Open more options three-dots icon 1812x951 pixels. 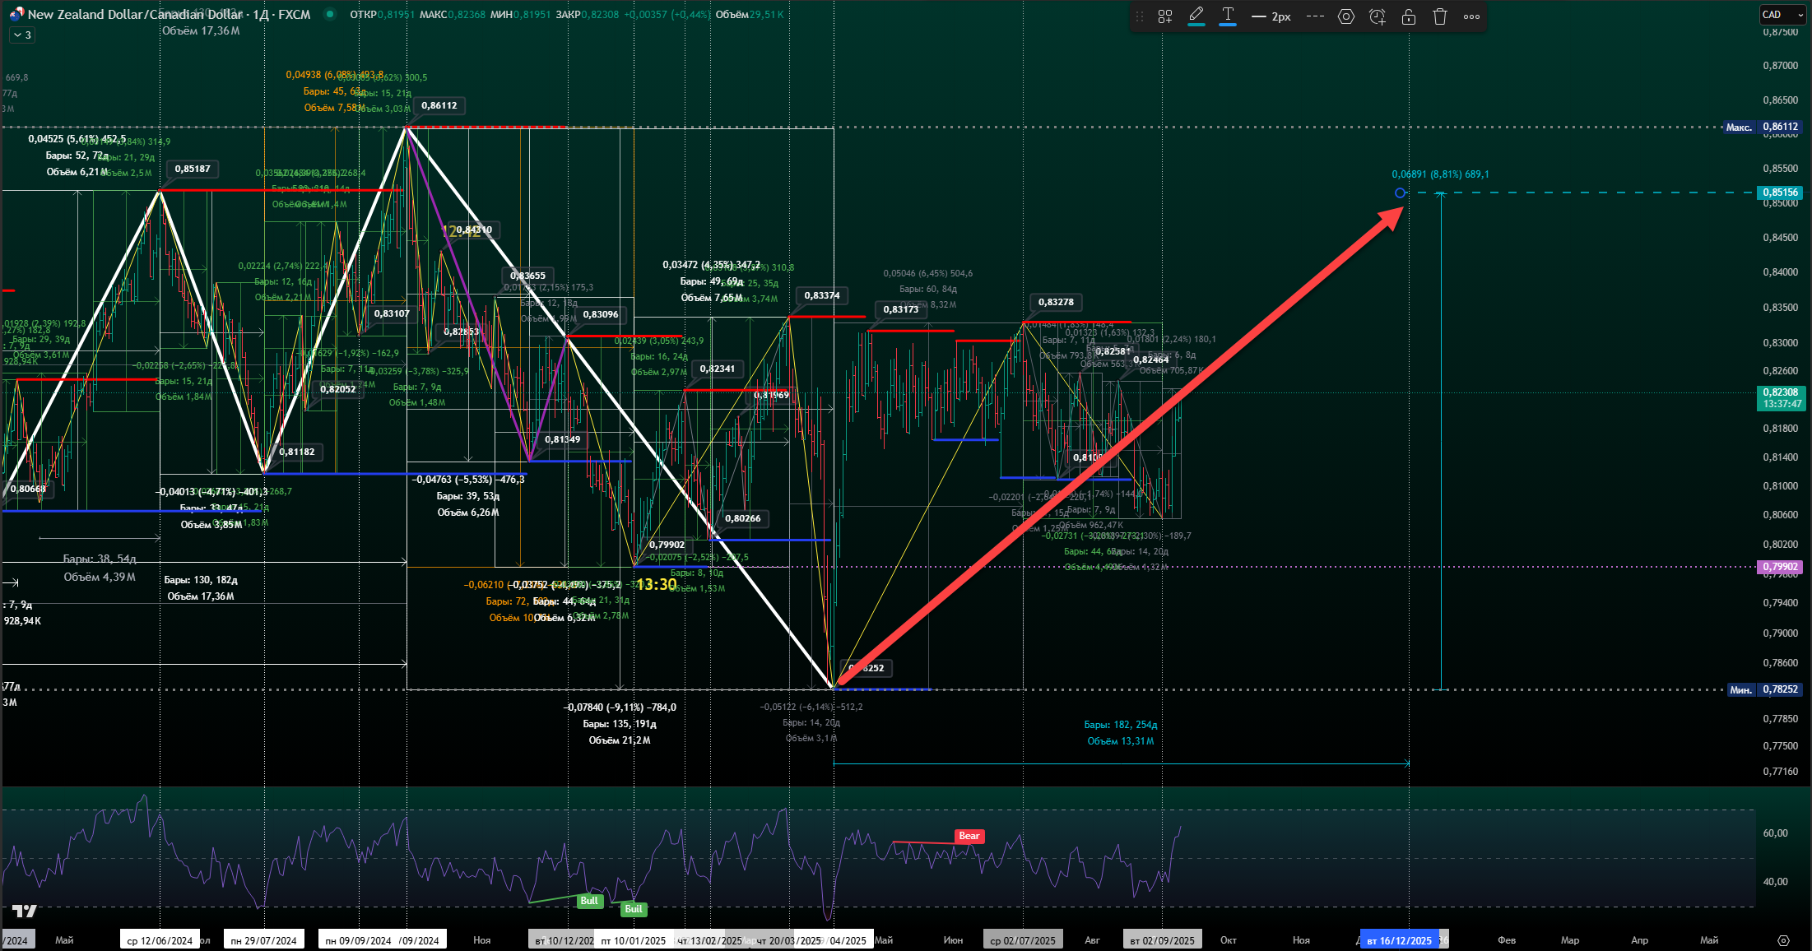(x=1472, y=16)
